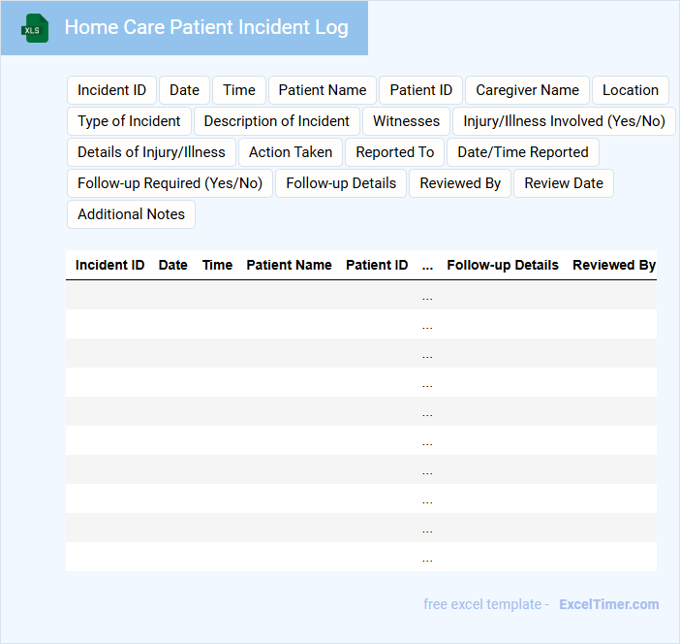Click the Incident ID tag
Viewport: 680px width, 644px height.
[111, 90]
